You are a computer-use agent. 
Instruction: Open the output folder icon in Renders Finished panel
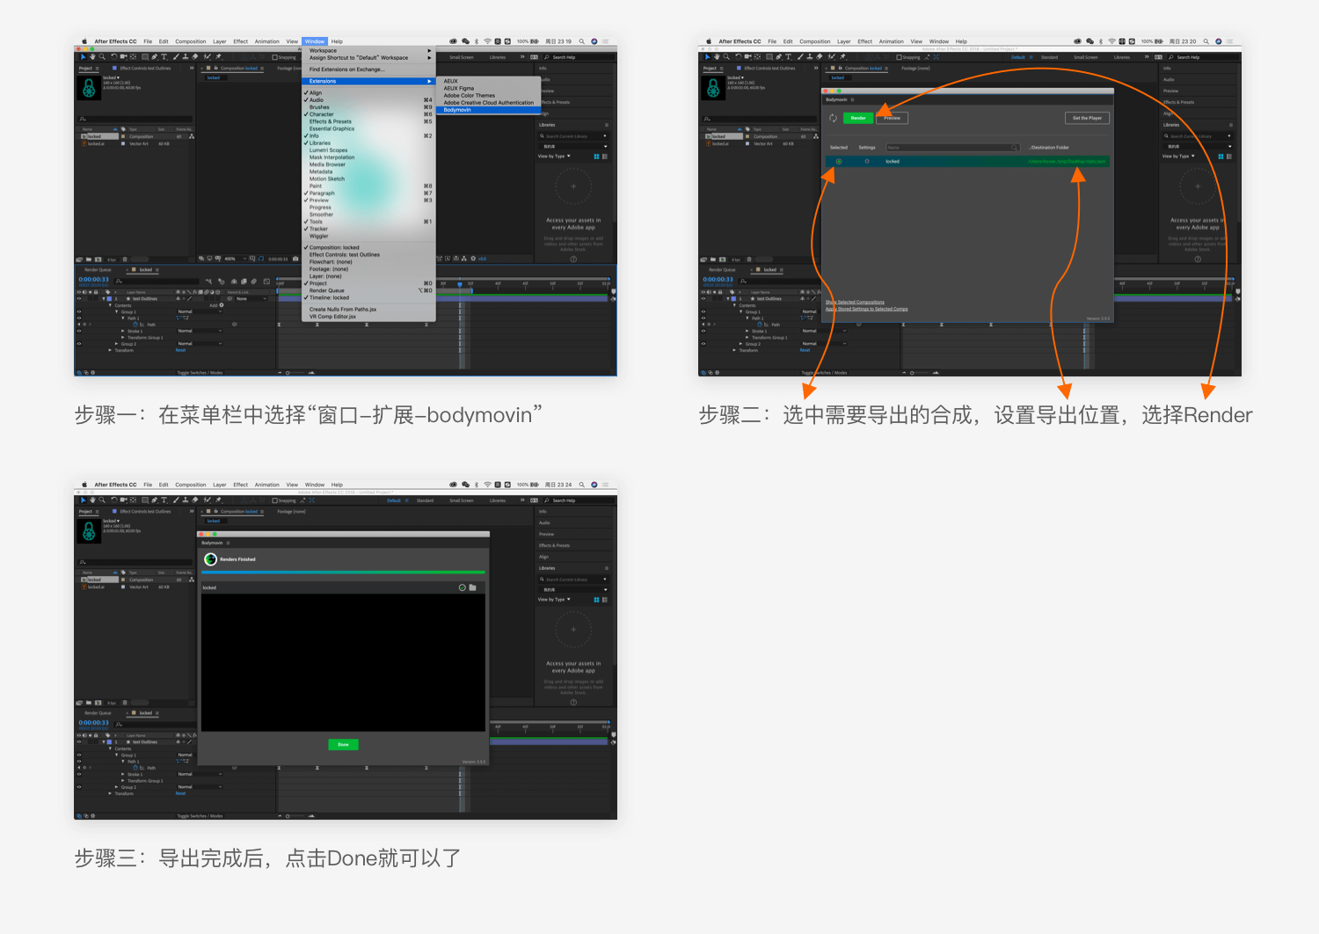pos(472,587)
